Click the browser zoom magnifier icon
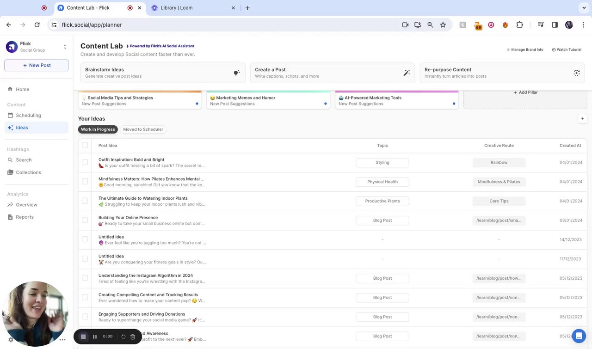This screenshot has width=592, height=349. click(430, 25)
